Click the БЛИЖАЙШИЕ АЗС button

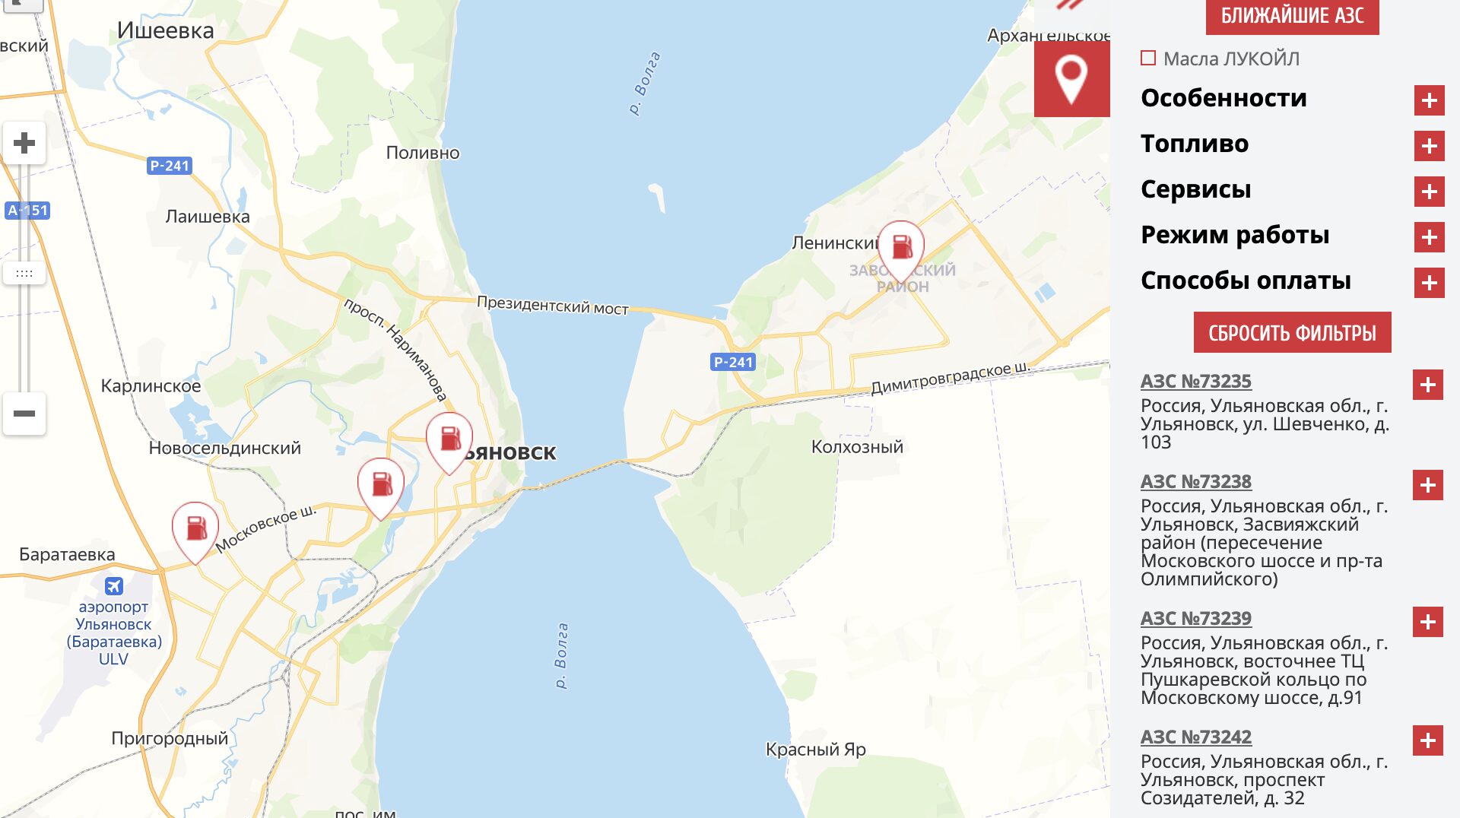click(1292, 17)
